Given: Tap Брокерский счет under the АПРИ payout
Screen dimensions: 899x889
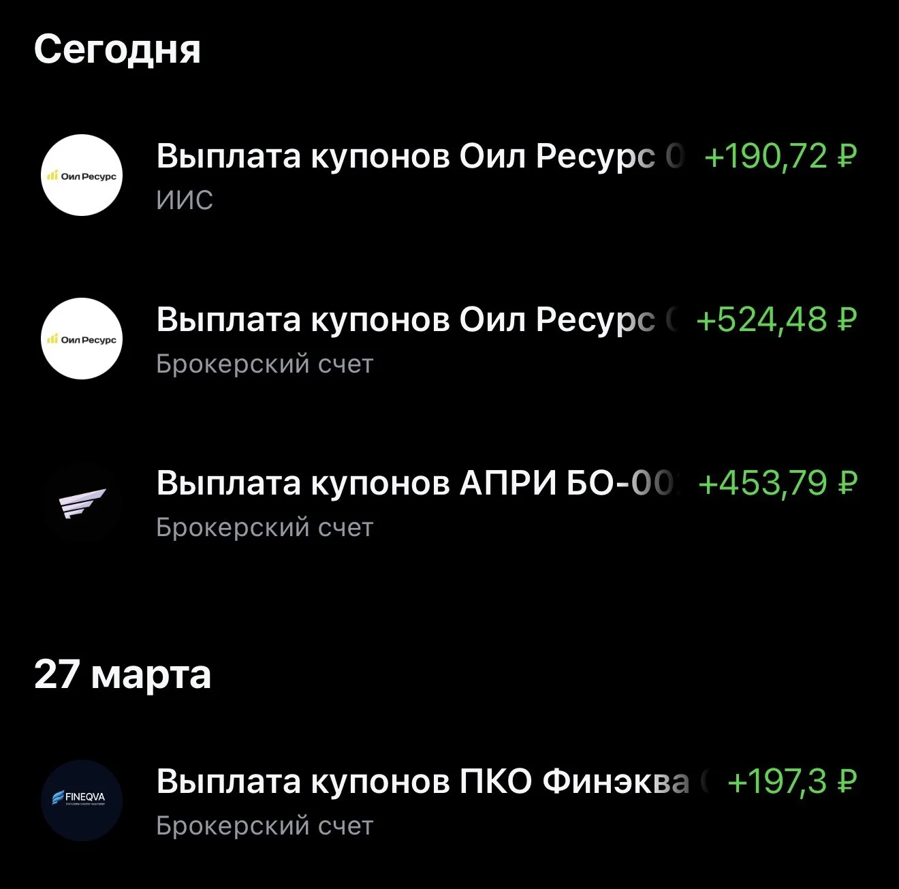Looking at the screenshot, I should point(265,528).
